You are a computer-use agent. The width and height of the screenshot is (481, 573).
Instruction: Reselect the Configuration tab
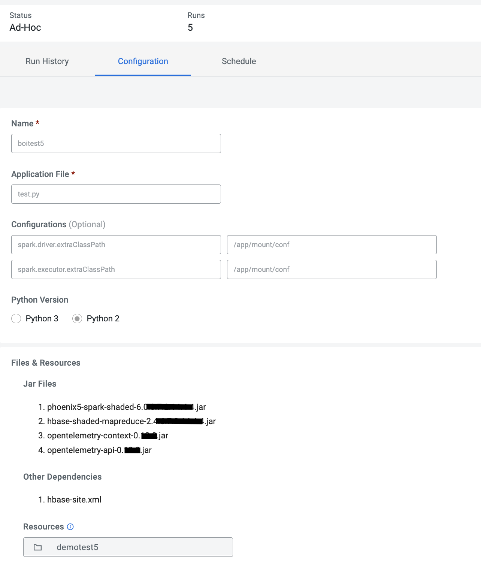(x=143, y=61)
